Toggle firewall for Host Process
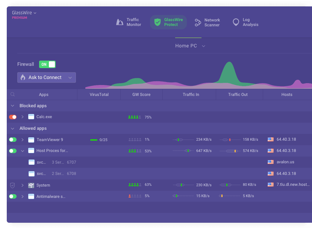 pos(13,151)
